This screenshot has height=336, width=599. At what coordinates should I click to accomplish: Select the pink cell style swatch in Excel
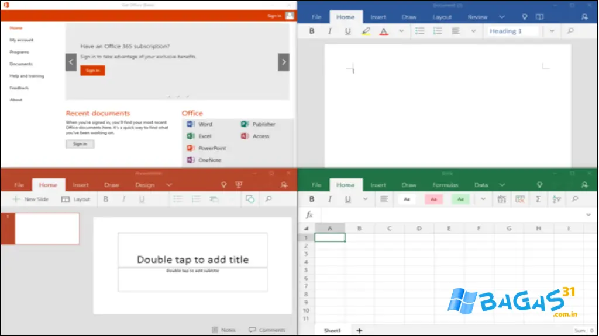pos(433,199)
